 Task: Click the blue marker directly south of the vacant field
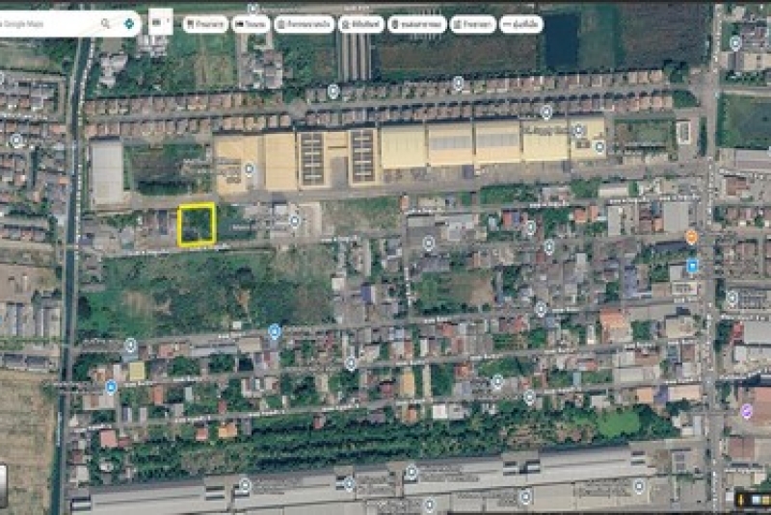[x=274, y=331]
